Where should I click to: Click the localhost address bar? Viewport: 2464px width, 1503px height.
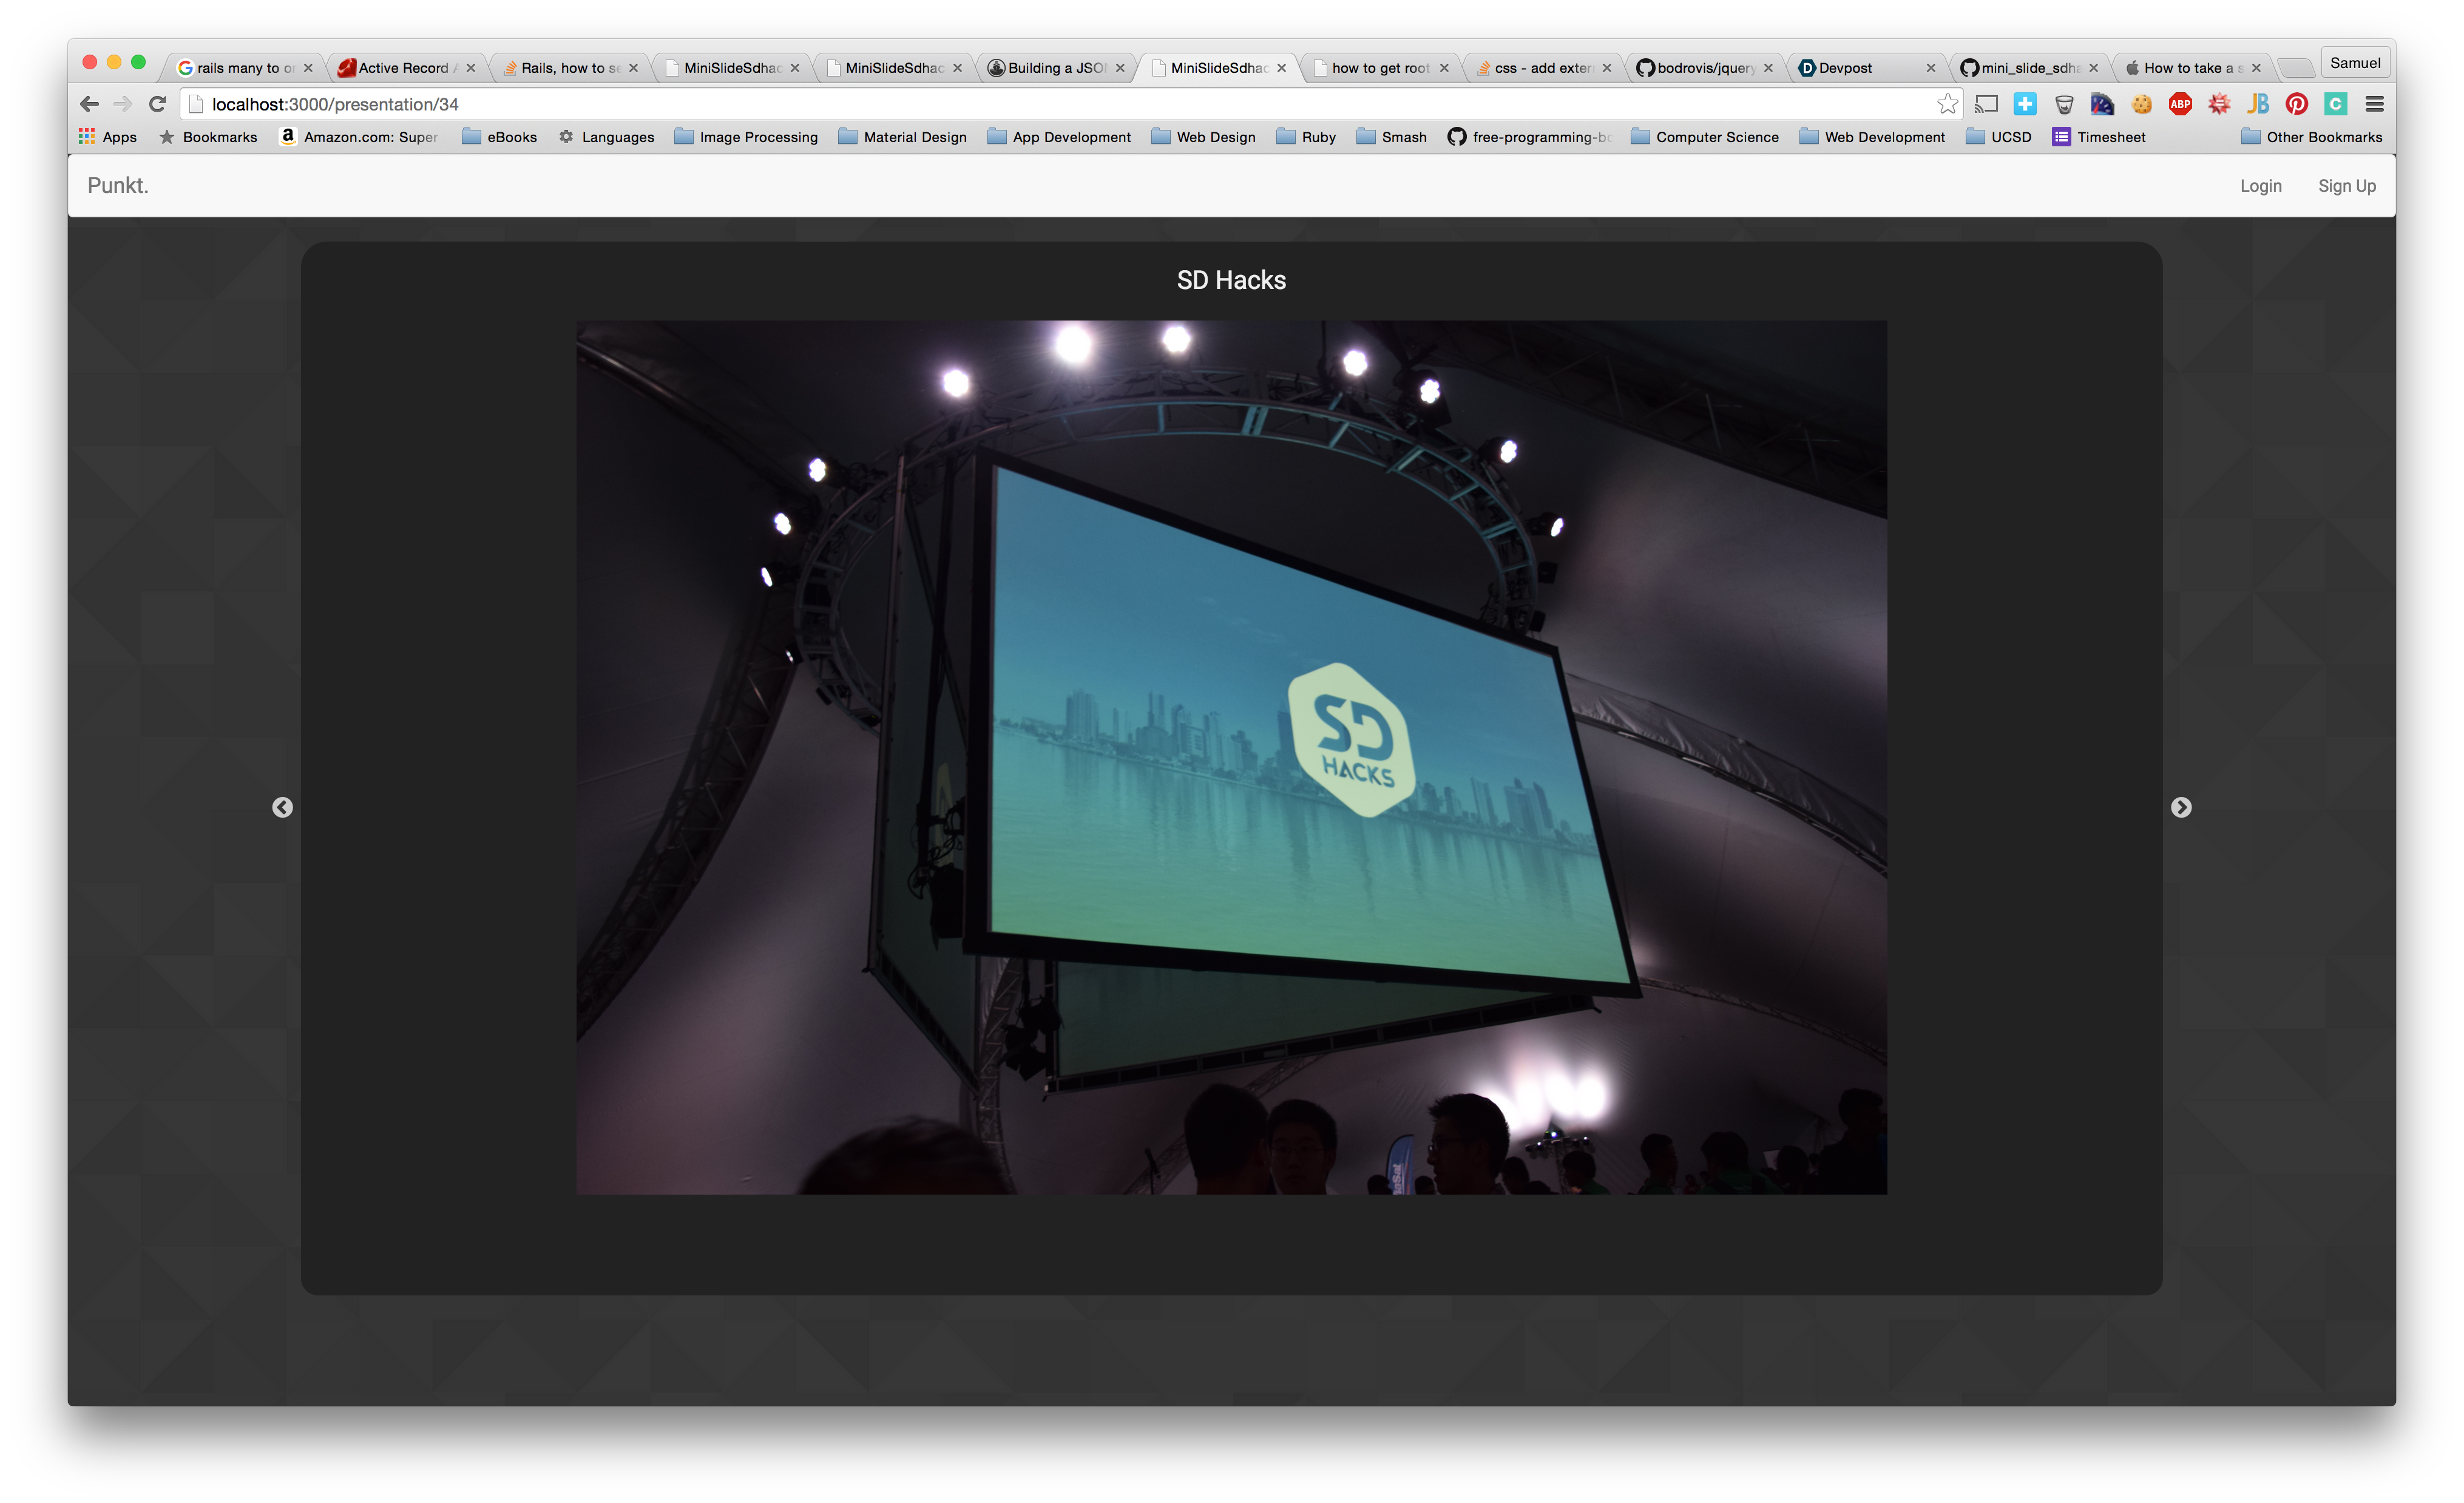point(1000,104)
